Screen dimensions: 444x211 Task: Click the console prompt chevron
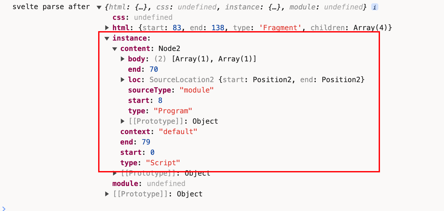4,208
